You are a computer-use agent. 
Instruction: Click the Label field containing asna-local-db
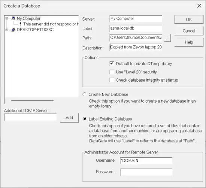pyautogui.click(x=136, y=28)
